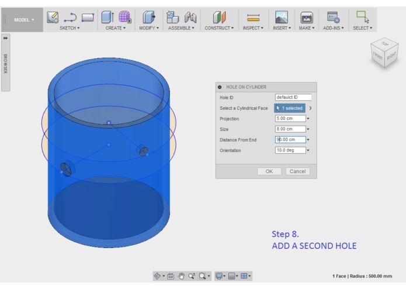Open the SELECT menu
This screenshot has width=406, height=289.
pos(363,28)
